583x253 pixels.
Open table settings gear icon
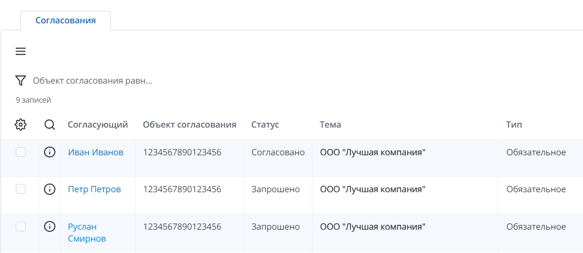(21, 125)
